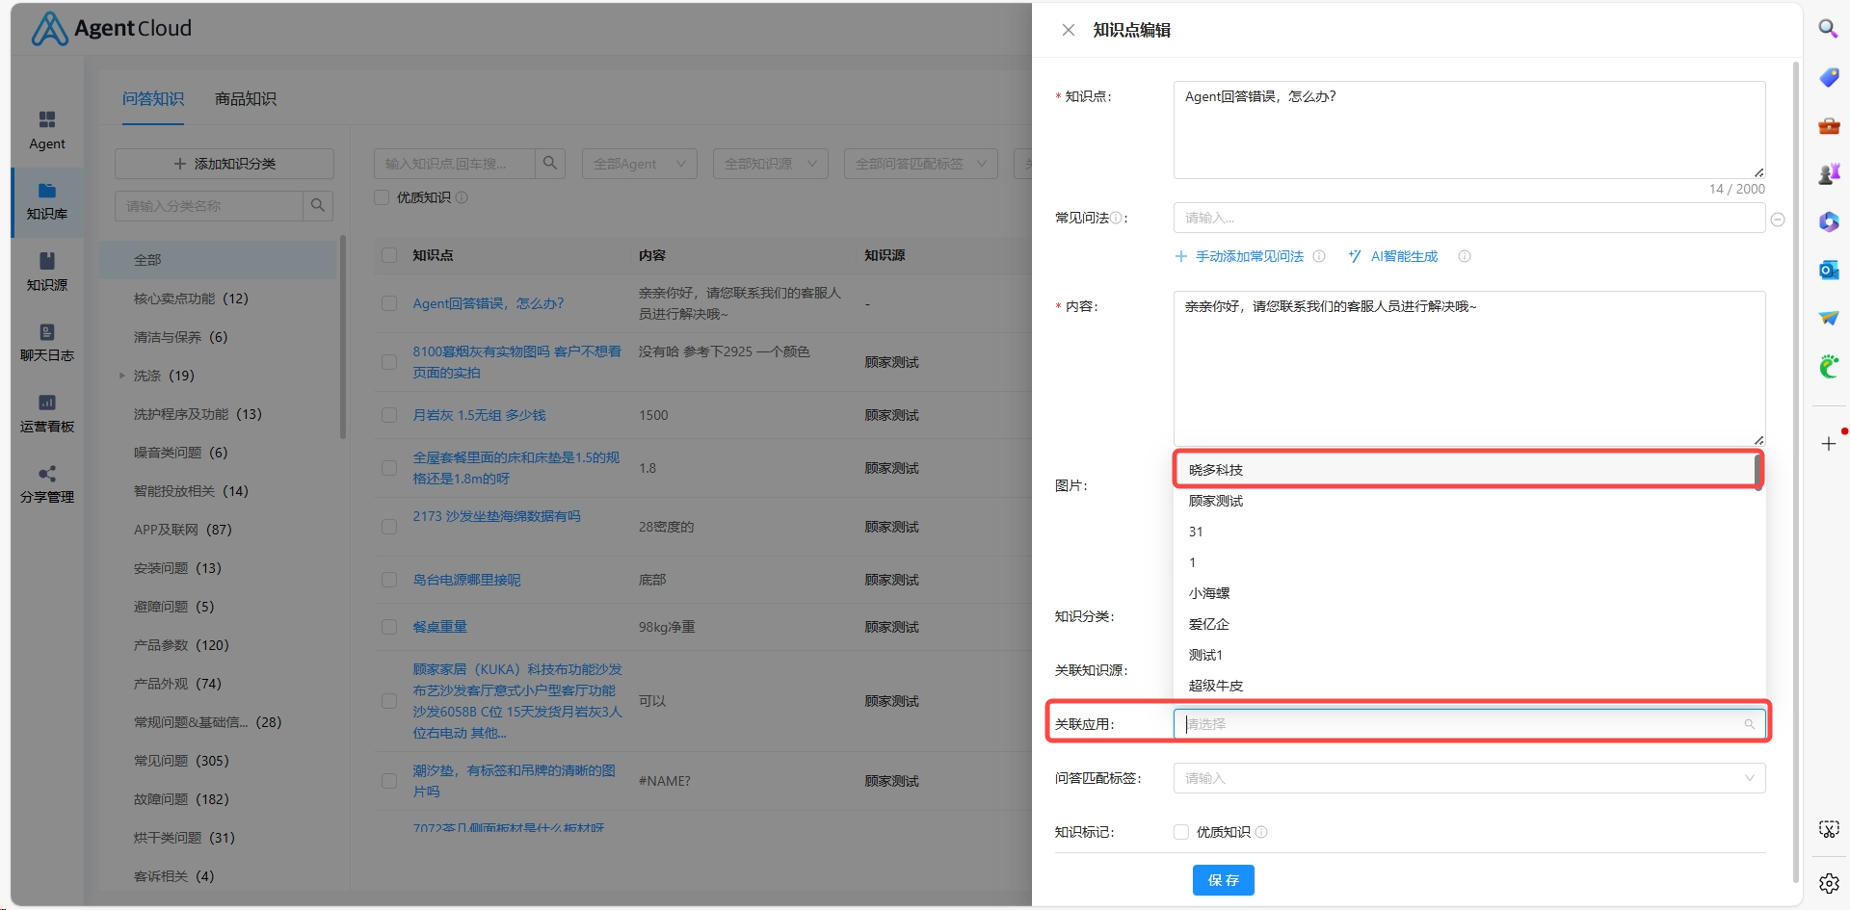Add a new browser sidebar app with plus
The image size is (1850, 910).
pos(1828,444)
